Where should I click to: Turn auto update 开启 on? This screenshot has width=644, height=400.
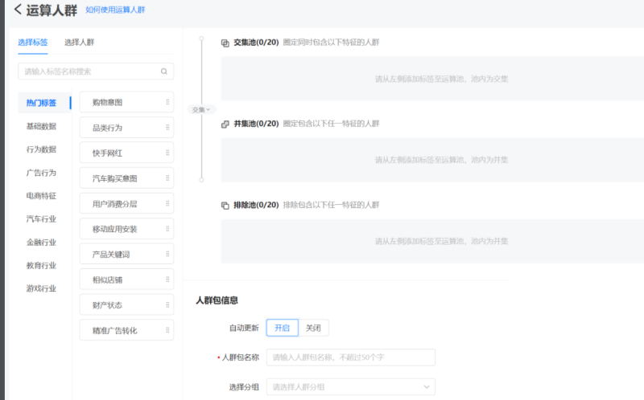pos(283,328)
